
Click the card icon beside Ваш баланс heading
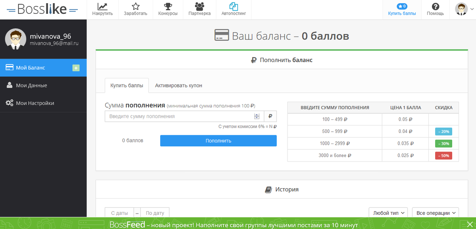pos(221,36)
